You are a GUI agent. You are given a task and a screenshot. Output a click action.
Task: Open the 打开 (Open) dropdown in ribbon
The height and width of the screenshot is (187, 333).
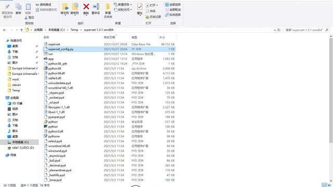click(x=152, y=5)
